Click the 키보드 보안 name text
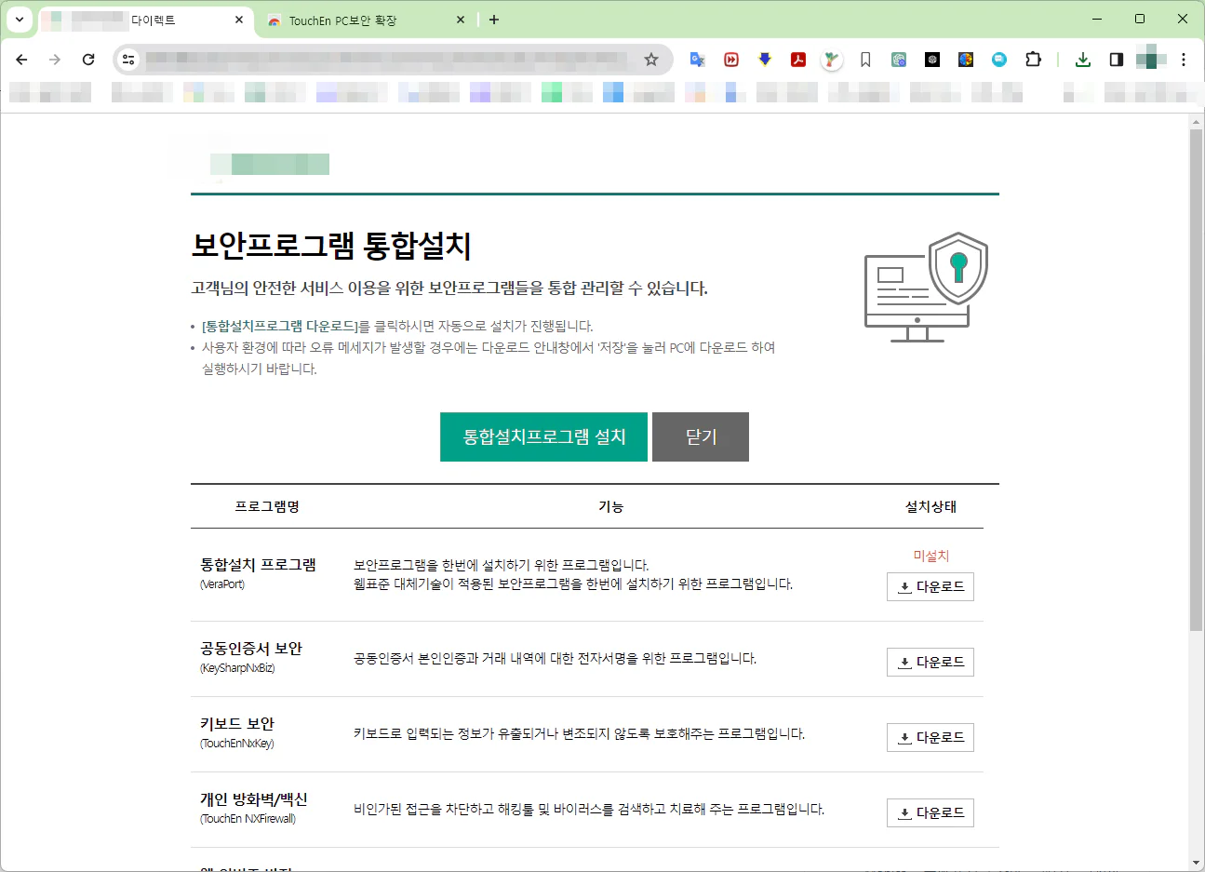Viewport: 1205px width, 872px height. coord(237,724)
